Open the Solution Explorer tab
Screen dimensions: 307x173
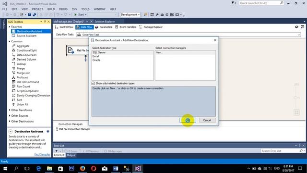pos(105,22)
